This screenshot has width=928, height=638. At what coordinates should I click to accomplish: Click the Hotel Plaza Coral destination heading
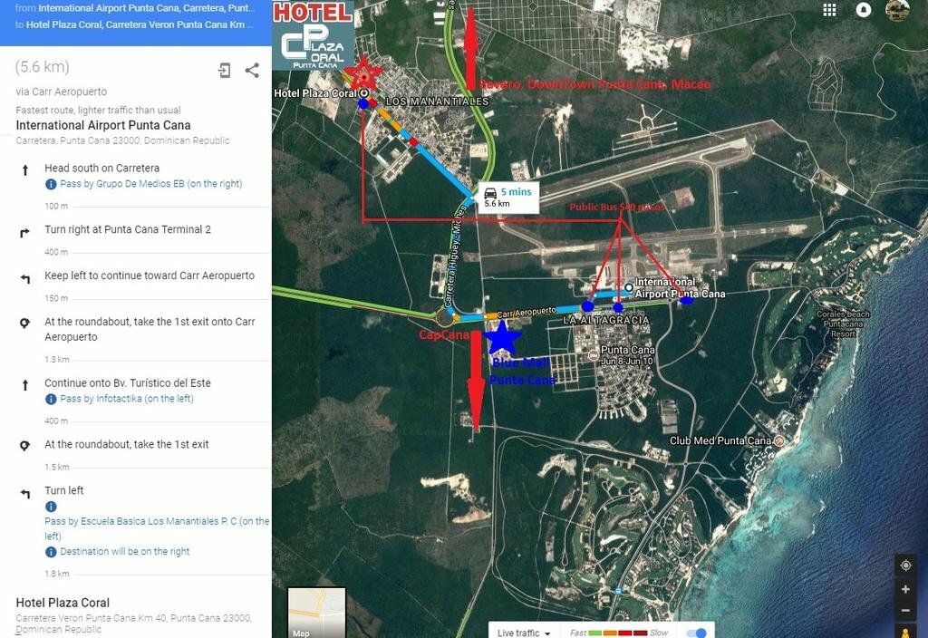tap(63, 603)
